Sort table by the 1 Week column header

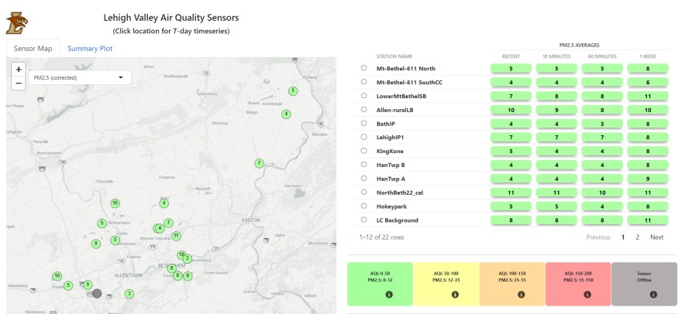(x=646, y=56)
